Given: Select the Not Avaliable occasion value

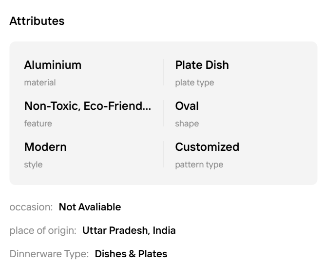Looking at the screenshot, I should pos(90,207).
